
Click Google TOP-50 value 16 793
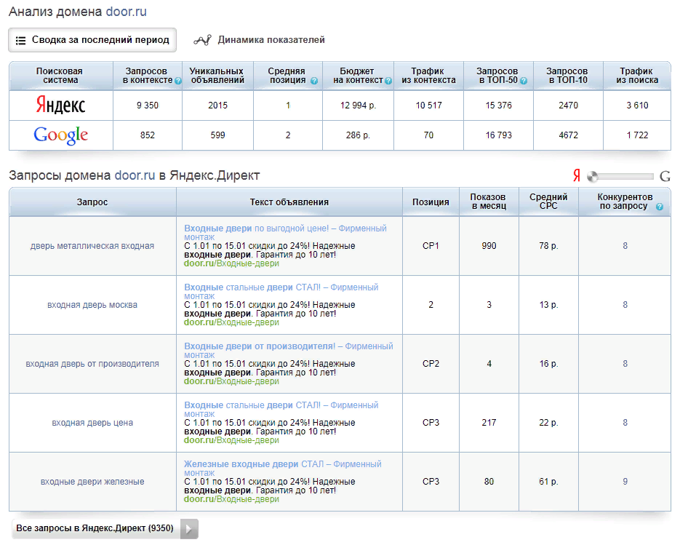coord(498,135)
